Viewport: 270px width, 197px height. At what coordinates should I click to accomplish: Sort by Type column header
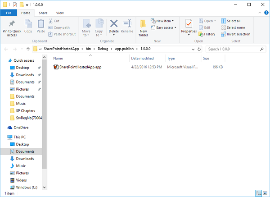(x=171, y=58)
